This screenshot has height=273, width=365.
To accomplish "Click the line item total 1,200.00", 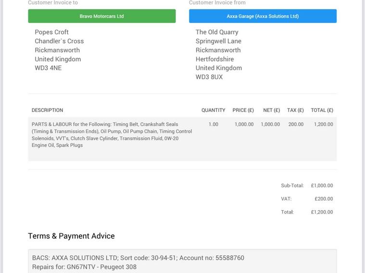I will tap(323, 124).
